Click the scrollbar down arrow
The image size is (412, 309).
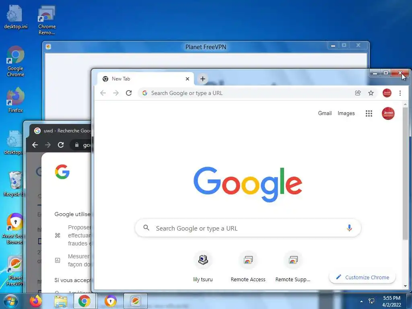[405, 286]
